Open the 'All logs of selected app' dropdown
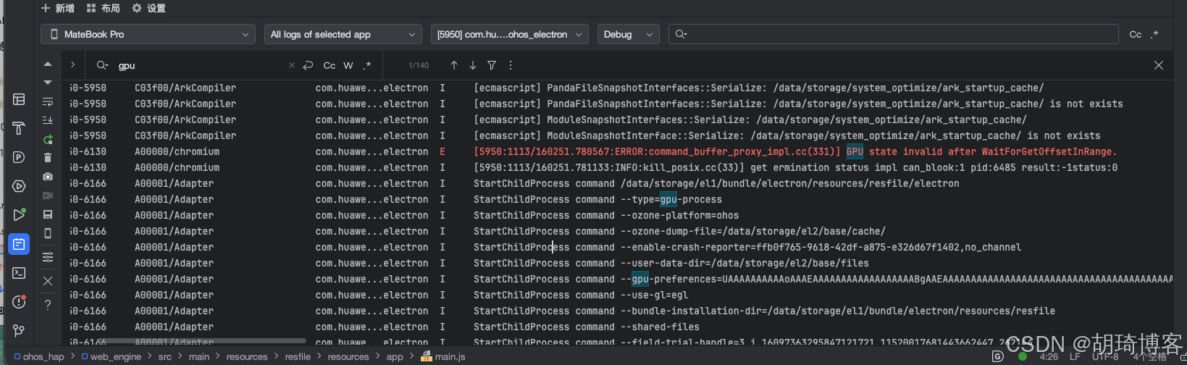Viewport: 1187px width, 365px height. (343, 34)
